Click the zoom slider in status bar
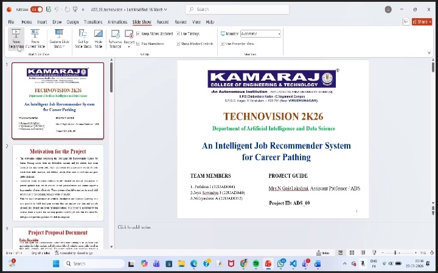 (395, 252)
